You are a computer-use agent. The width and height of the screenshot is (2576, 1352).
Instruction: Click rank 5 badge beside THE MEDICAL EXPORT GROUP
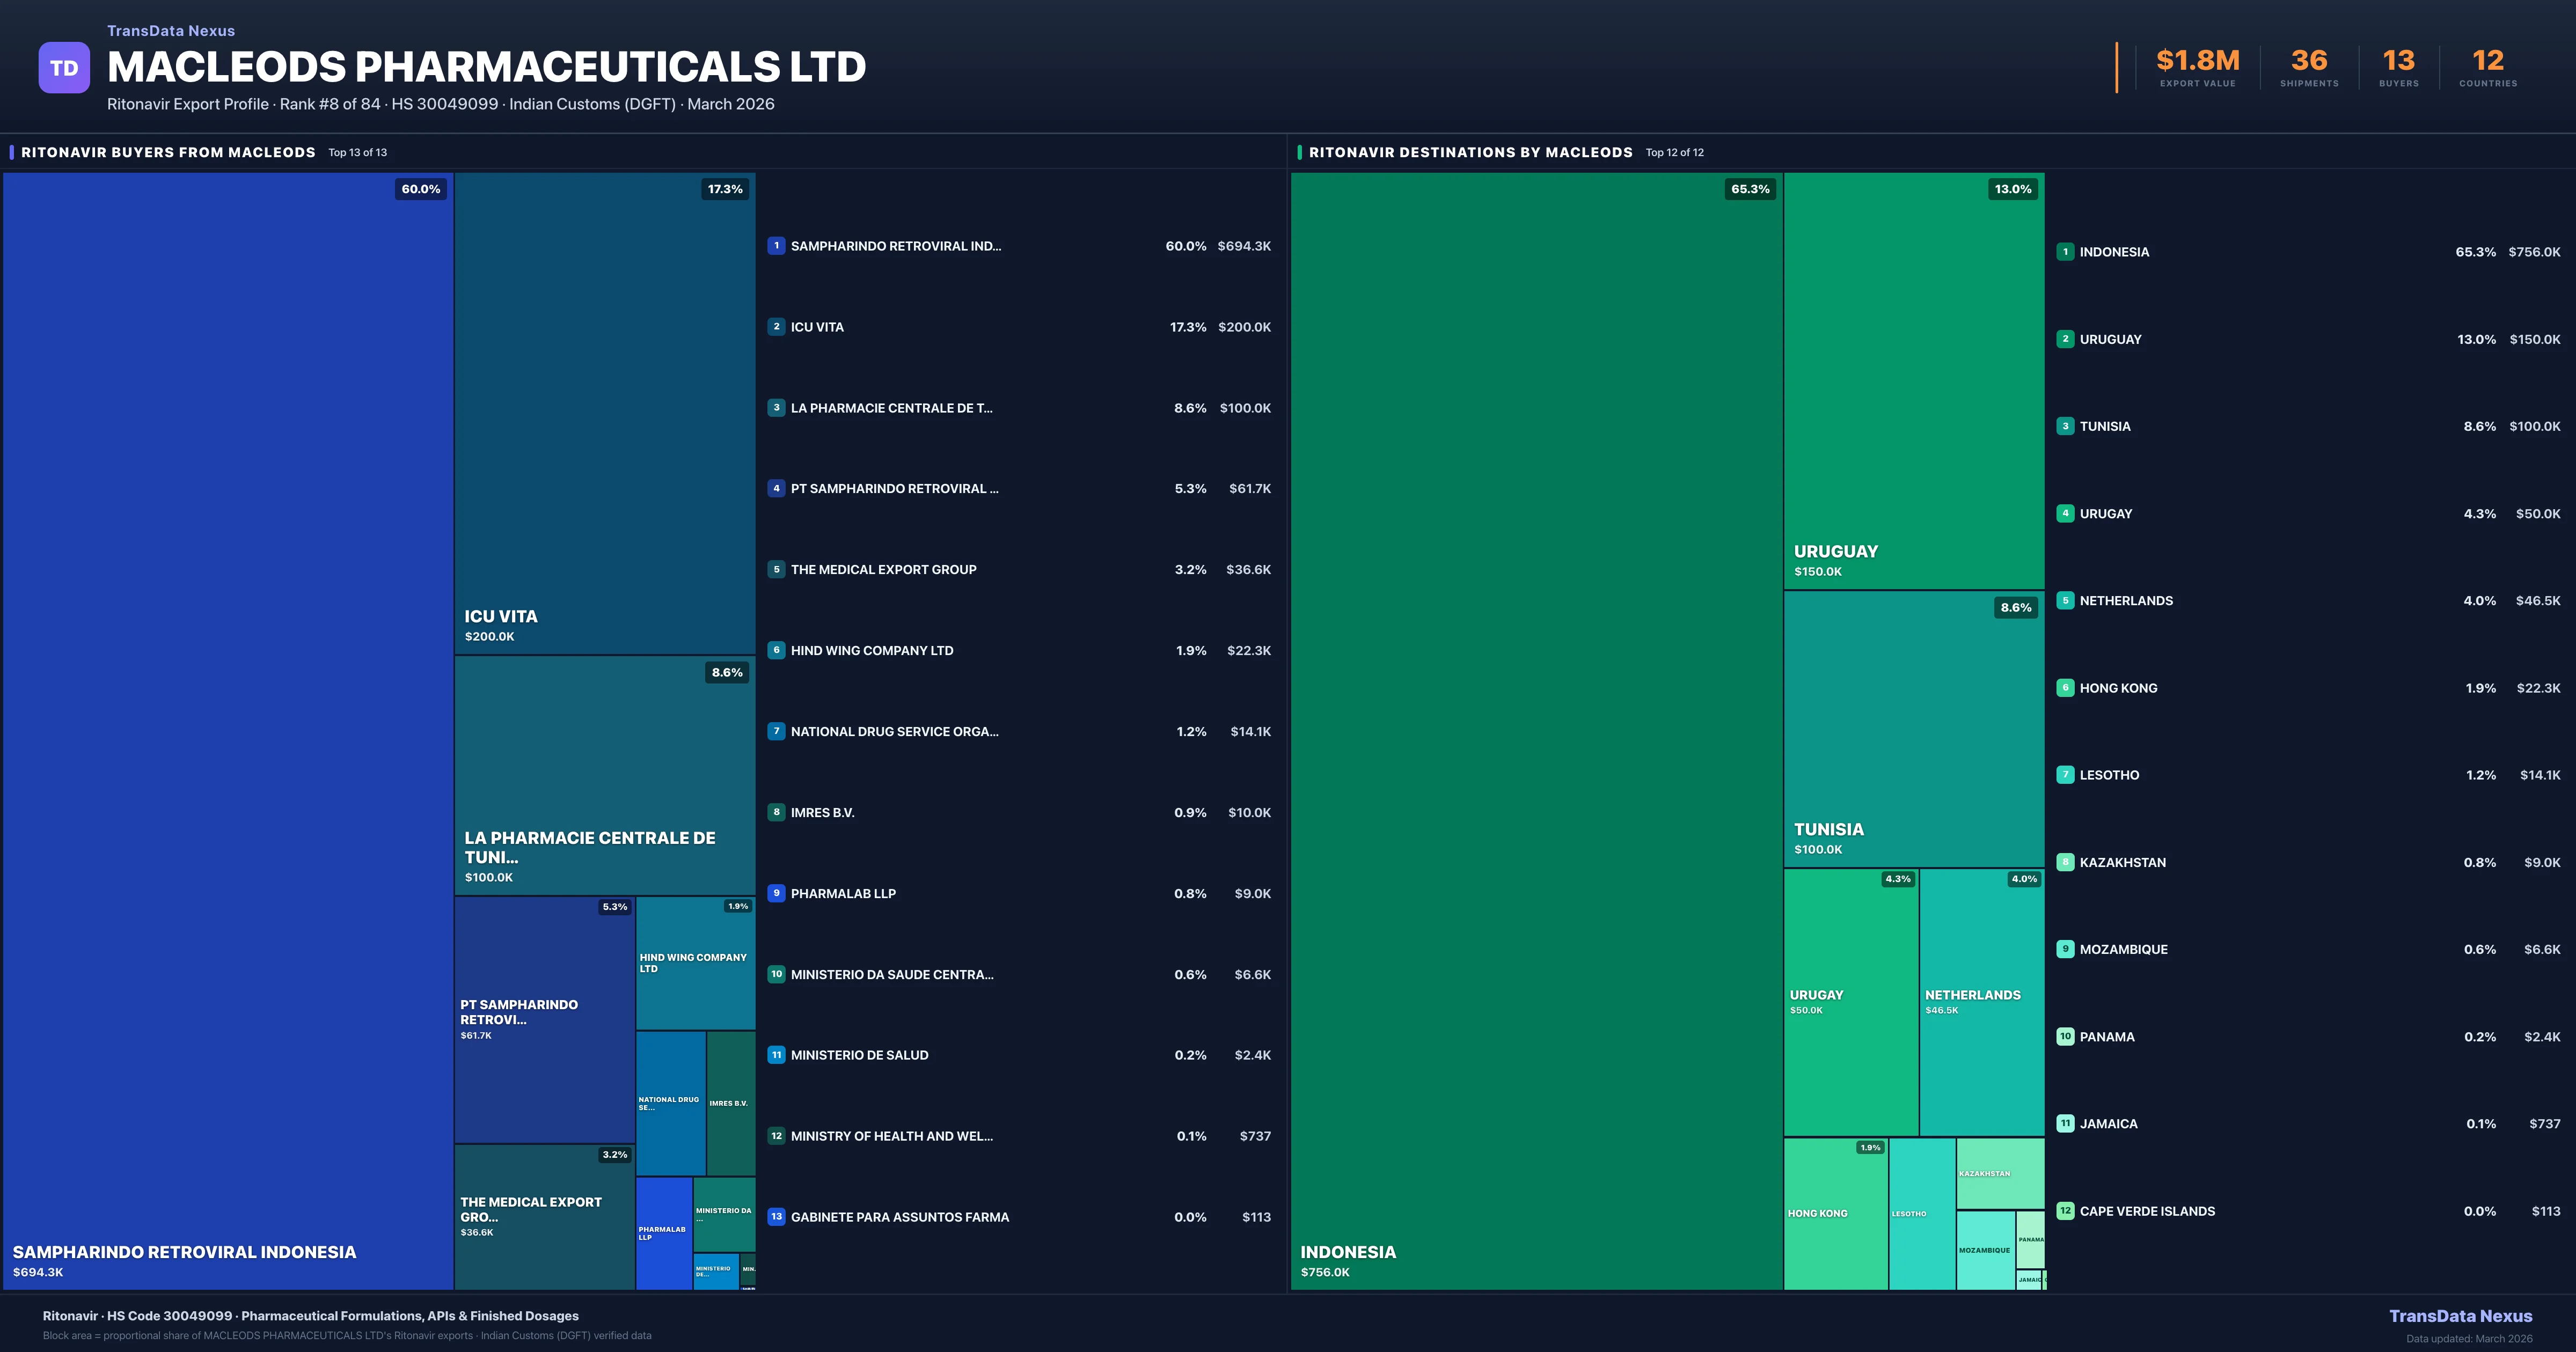[x=776, y=569]
